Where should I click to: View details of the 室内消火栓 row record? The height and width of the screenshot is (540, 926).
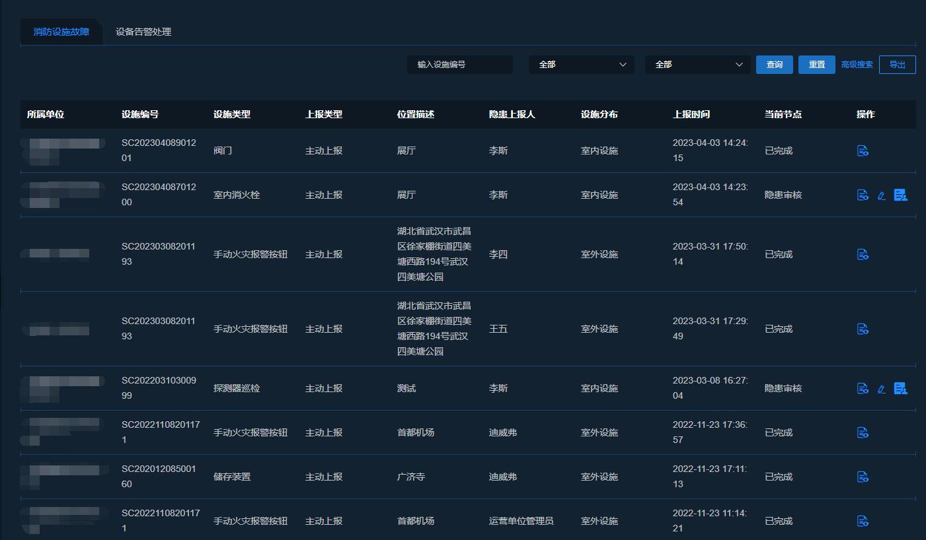coord(863,195)
